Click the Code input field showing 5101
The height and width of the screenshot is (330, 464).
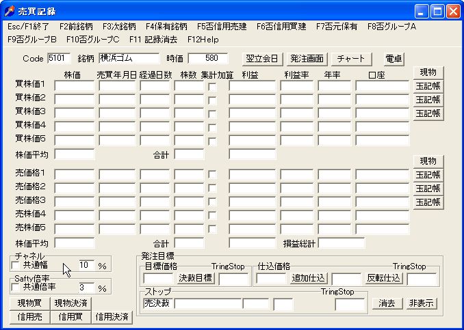(59, 58)
